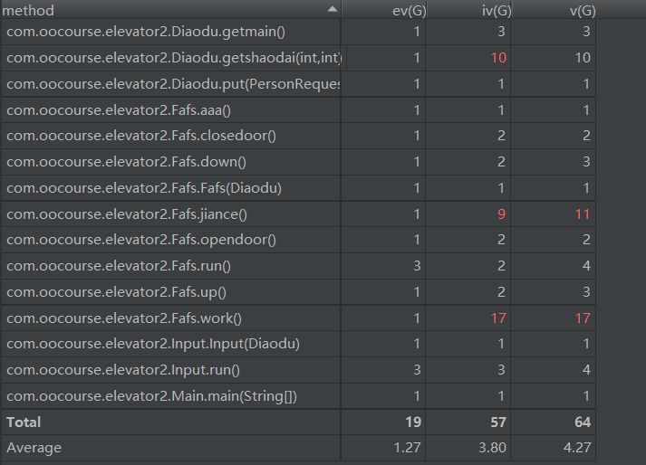646x465 pixels.
Task: Click Total iv(G) value 57
Action: coord(498,422)
